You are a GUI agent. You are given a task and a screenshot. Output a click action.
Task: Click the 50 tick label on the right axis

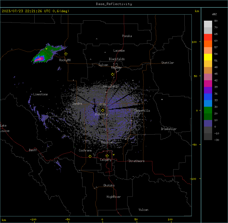tap(195, 76)
